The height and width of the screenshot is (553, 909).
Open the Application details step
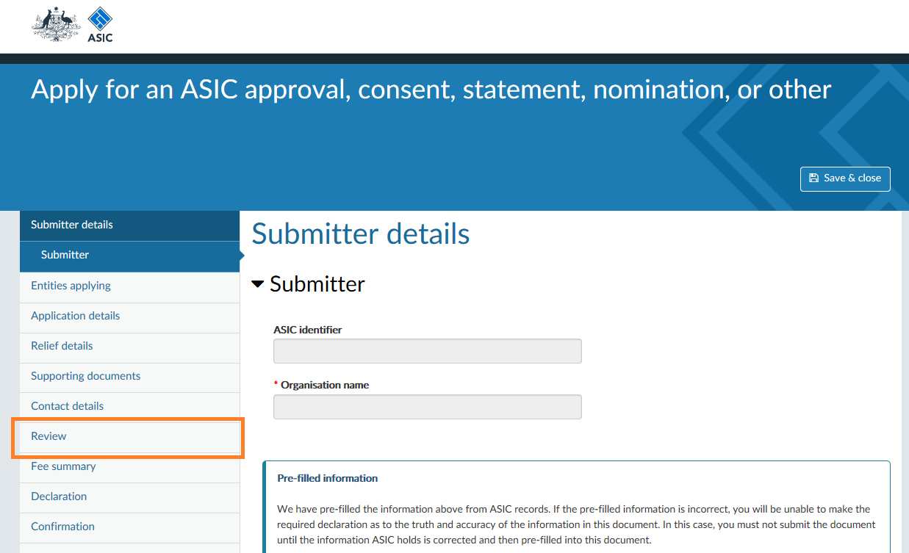pyautogui.click(x=129, y=317)
